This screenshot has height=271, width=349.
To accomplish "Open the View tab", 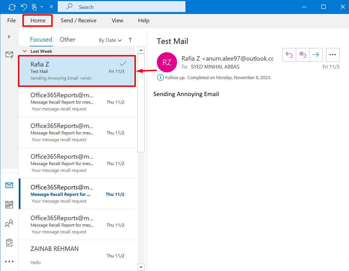I will point(117,20).
